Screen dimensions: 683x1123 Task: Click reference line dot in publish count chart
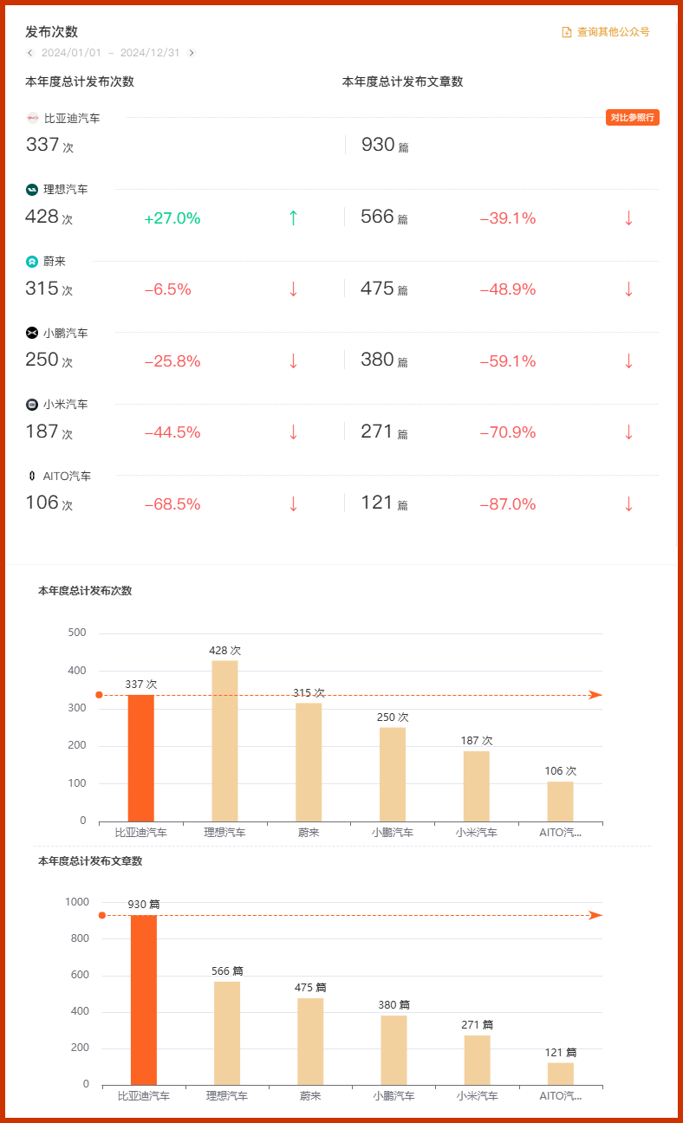99,695
